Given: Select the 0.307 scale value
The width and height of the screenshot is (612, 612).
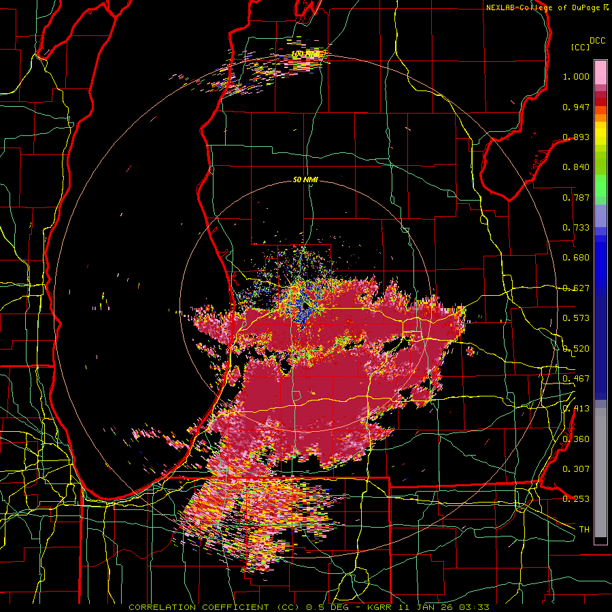Looking at the screenshot, I should 576,469.
